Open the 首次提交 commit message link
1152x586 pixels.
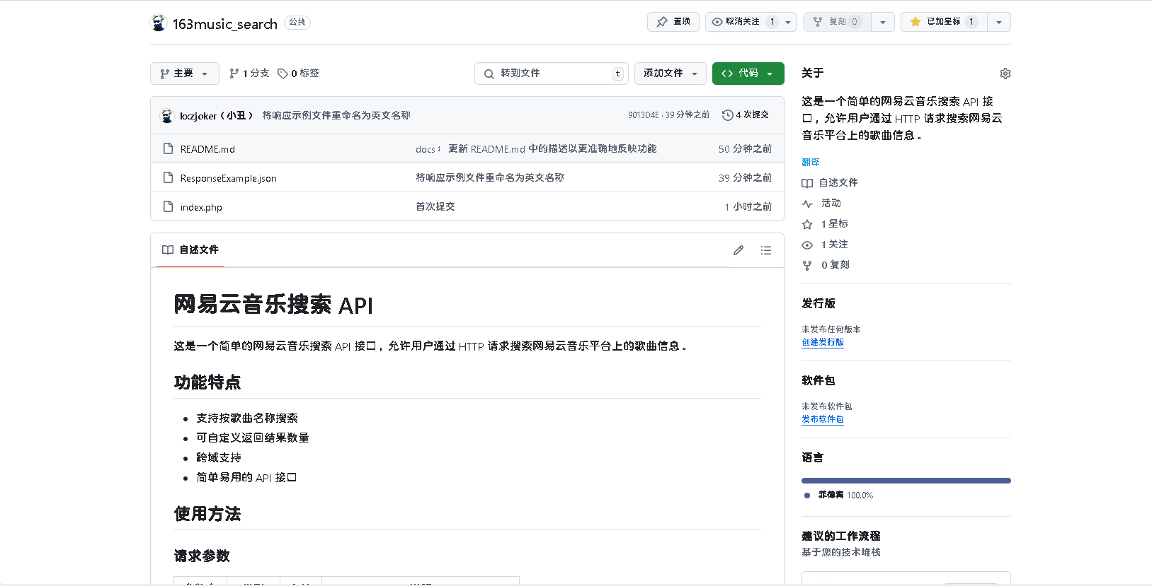click(435, 206)
